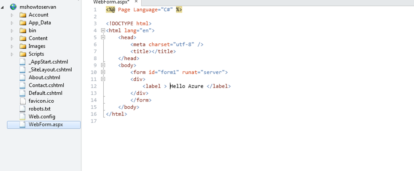Click the Scripts folder icon
This screenshot has height=171, width=414.
tap(23, 54)
